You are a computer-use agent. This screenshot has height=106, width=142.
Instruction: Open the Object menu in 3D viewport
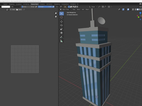(x=87, y=9)
